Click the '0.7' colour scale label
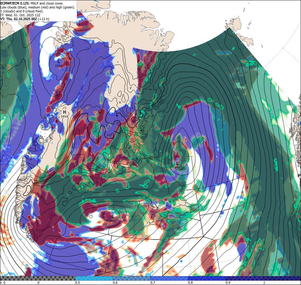 [x=153, y=283]
